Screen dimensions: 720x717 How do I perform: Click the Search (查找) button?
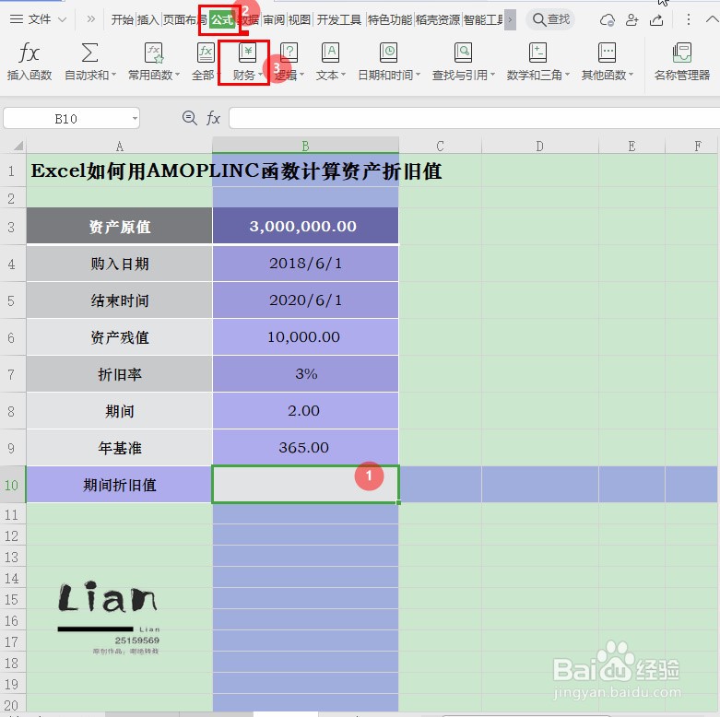(x=550, y=19)
